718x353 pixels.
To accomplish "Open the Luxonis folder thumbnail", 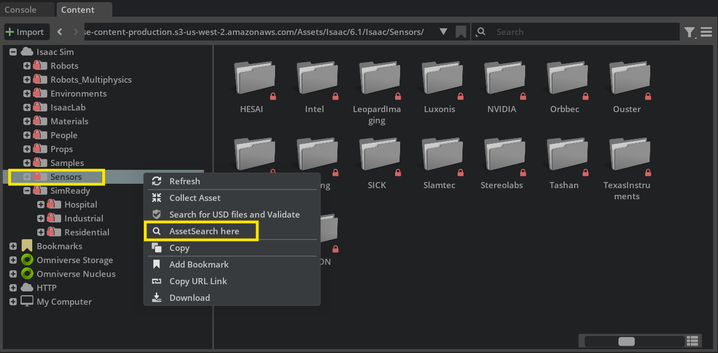I will (442, 79).
